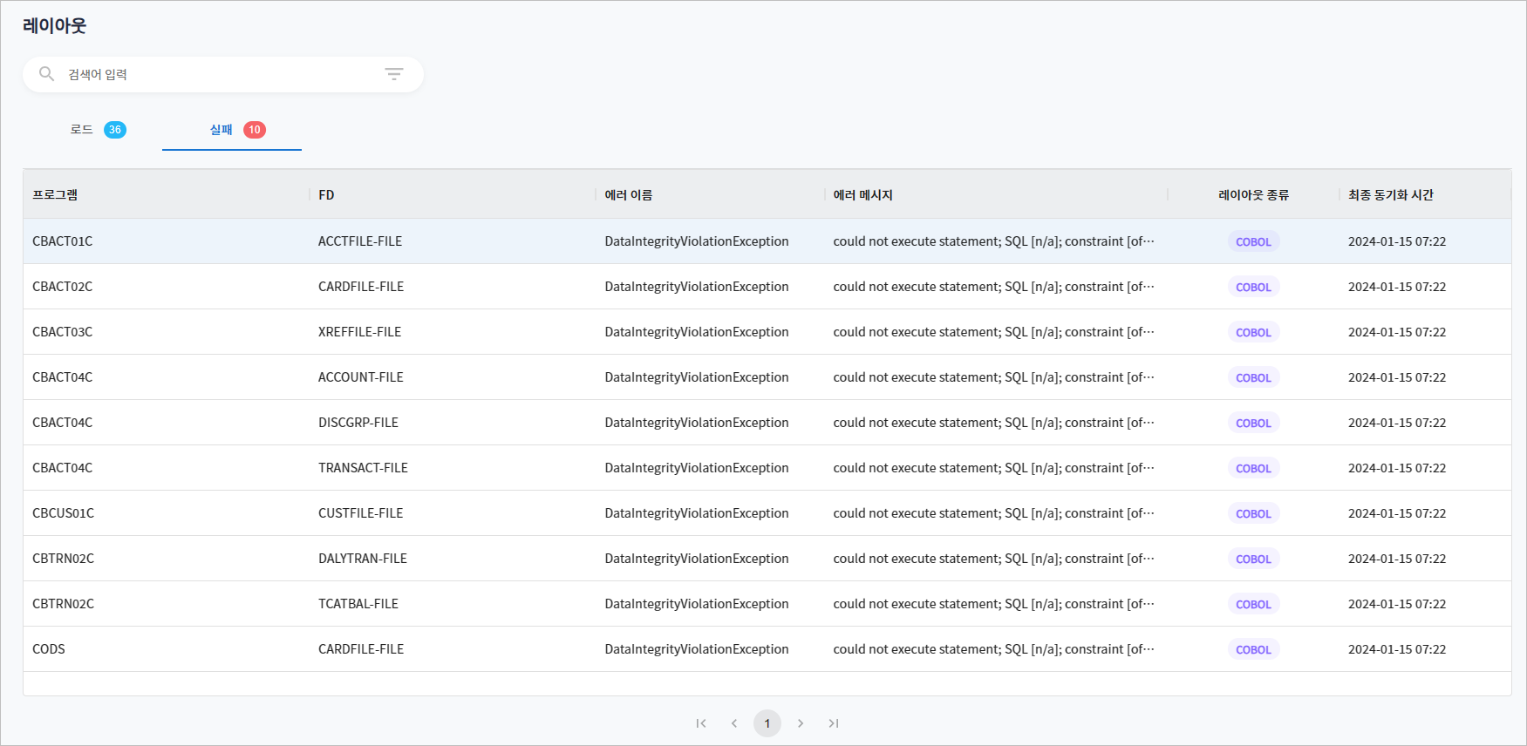Click DataIntegrityViolationException in ACCOUNT-FILE row
The image size is (1527, 746).
click(x=697, y=377)
